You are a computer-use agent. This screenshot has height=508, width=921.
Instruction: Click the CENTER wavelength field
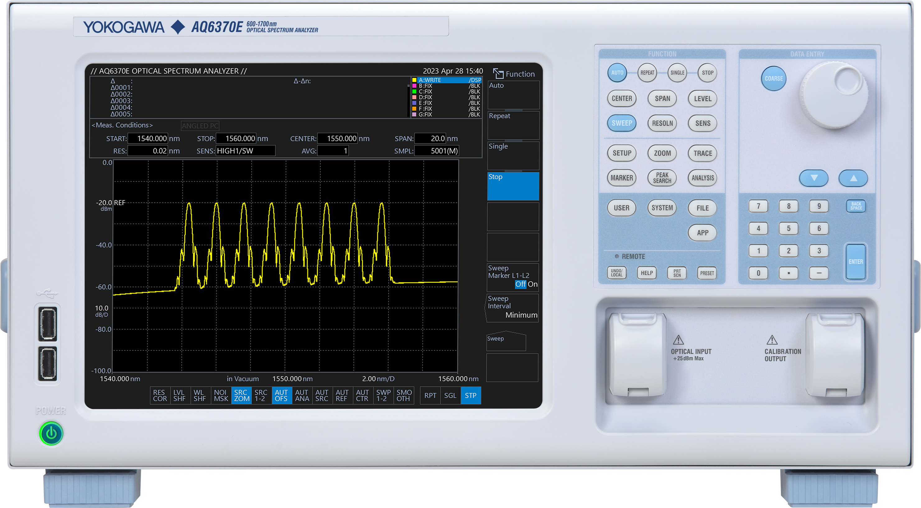(x=337, y=139)
